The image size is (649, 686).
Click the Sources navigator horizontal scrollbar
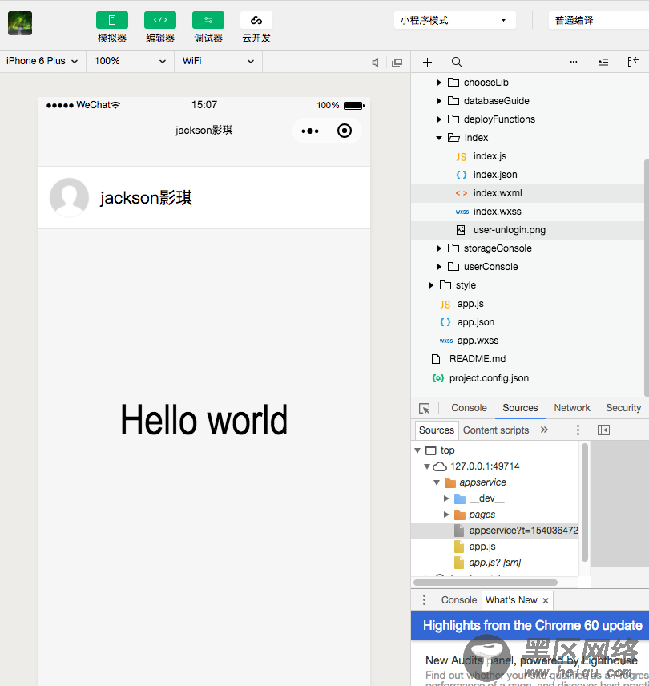coord(486,583)
